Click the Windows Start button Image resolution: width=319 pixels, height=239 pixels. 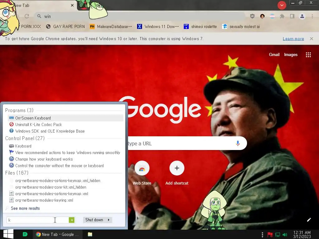pos(8,234)
